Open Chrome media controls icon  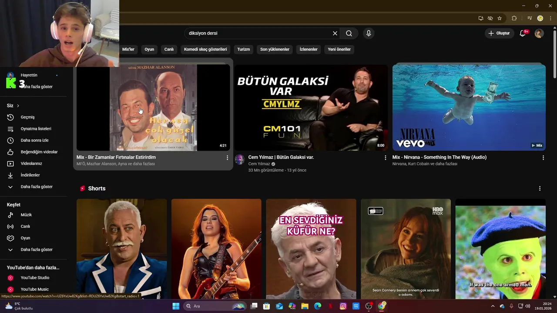point(530,18)
